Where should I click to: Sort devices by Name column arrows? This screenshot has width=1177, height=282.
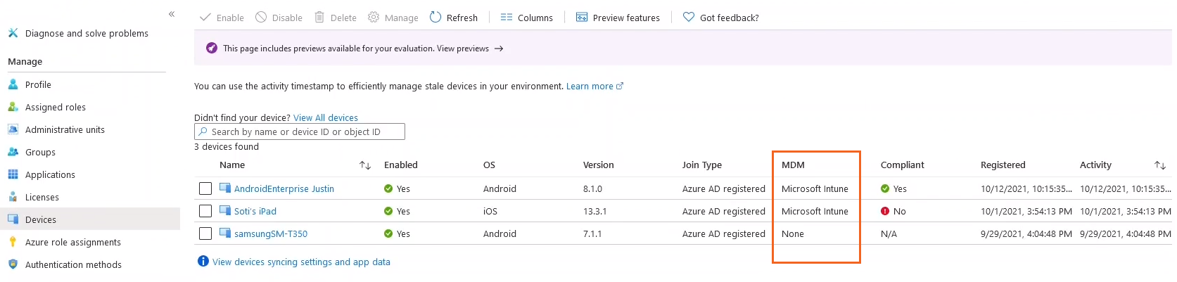365,165
